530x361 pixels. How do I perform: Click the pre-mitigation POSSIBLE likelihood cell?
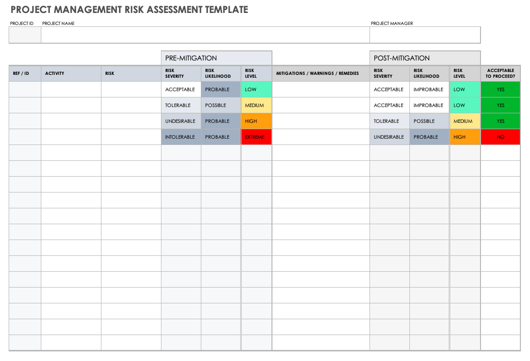221,106
